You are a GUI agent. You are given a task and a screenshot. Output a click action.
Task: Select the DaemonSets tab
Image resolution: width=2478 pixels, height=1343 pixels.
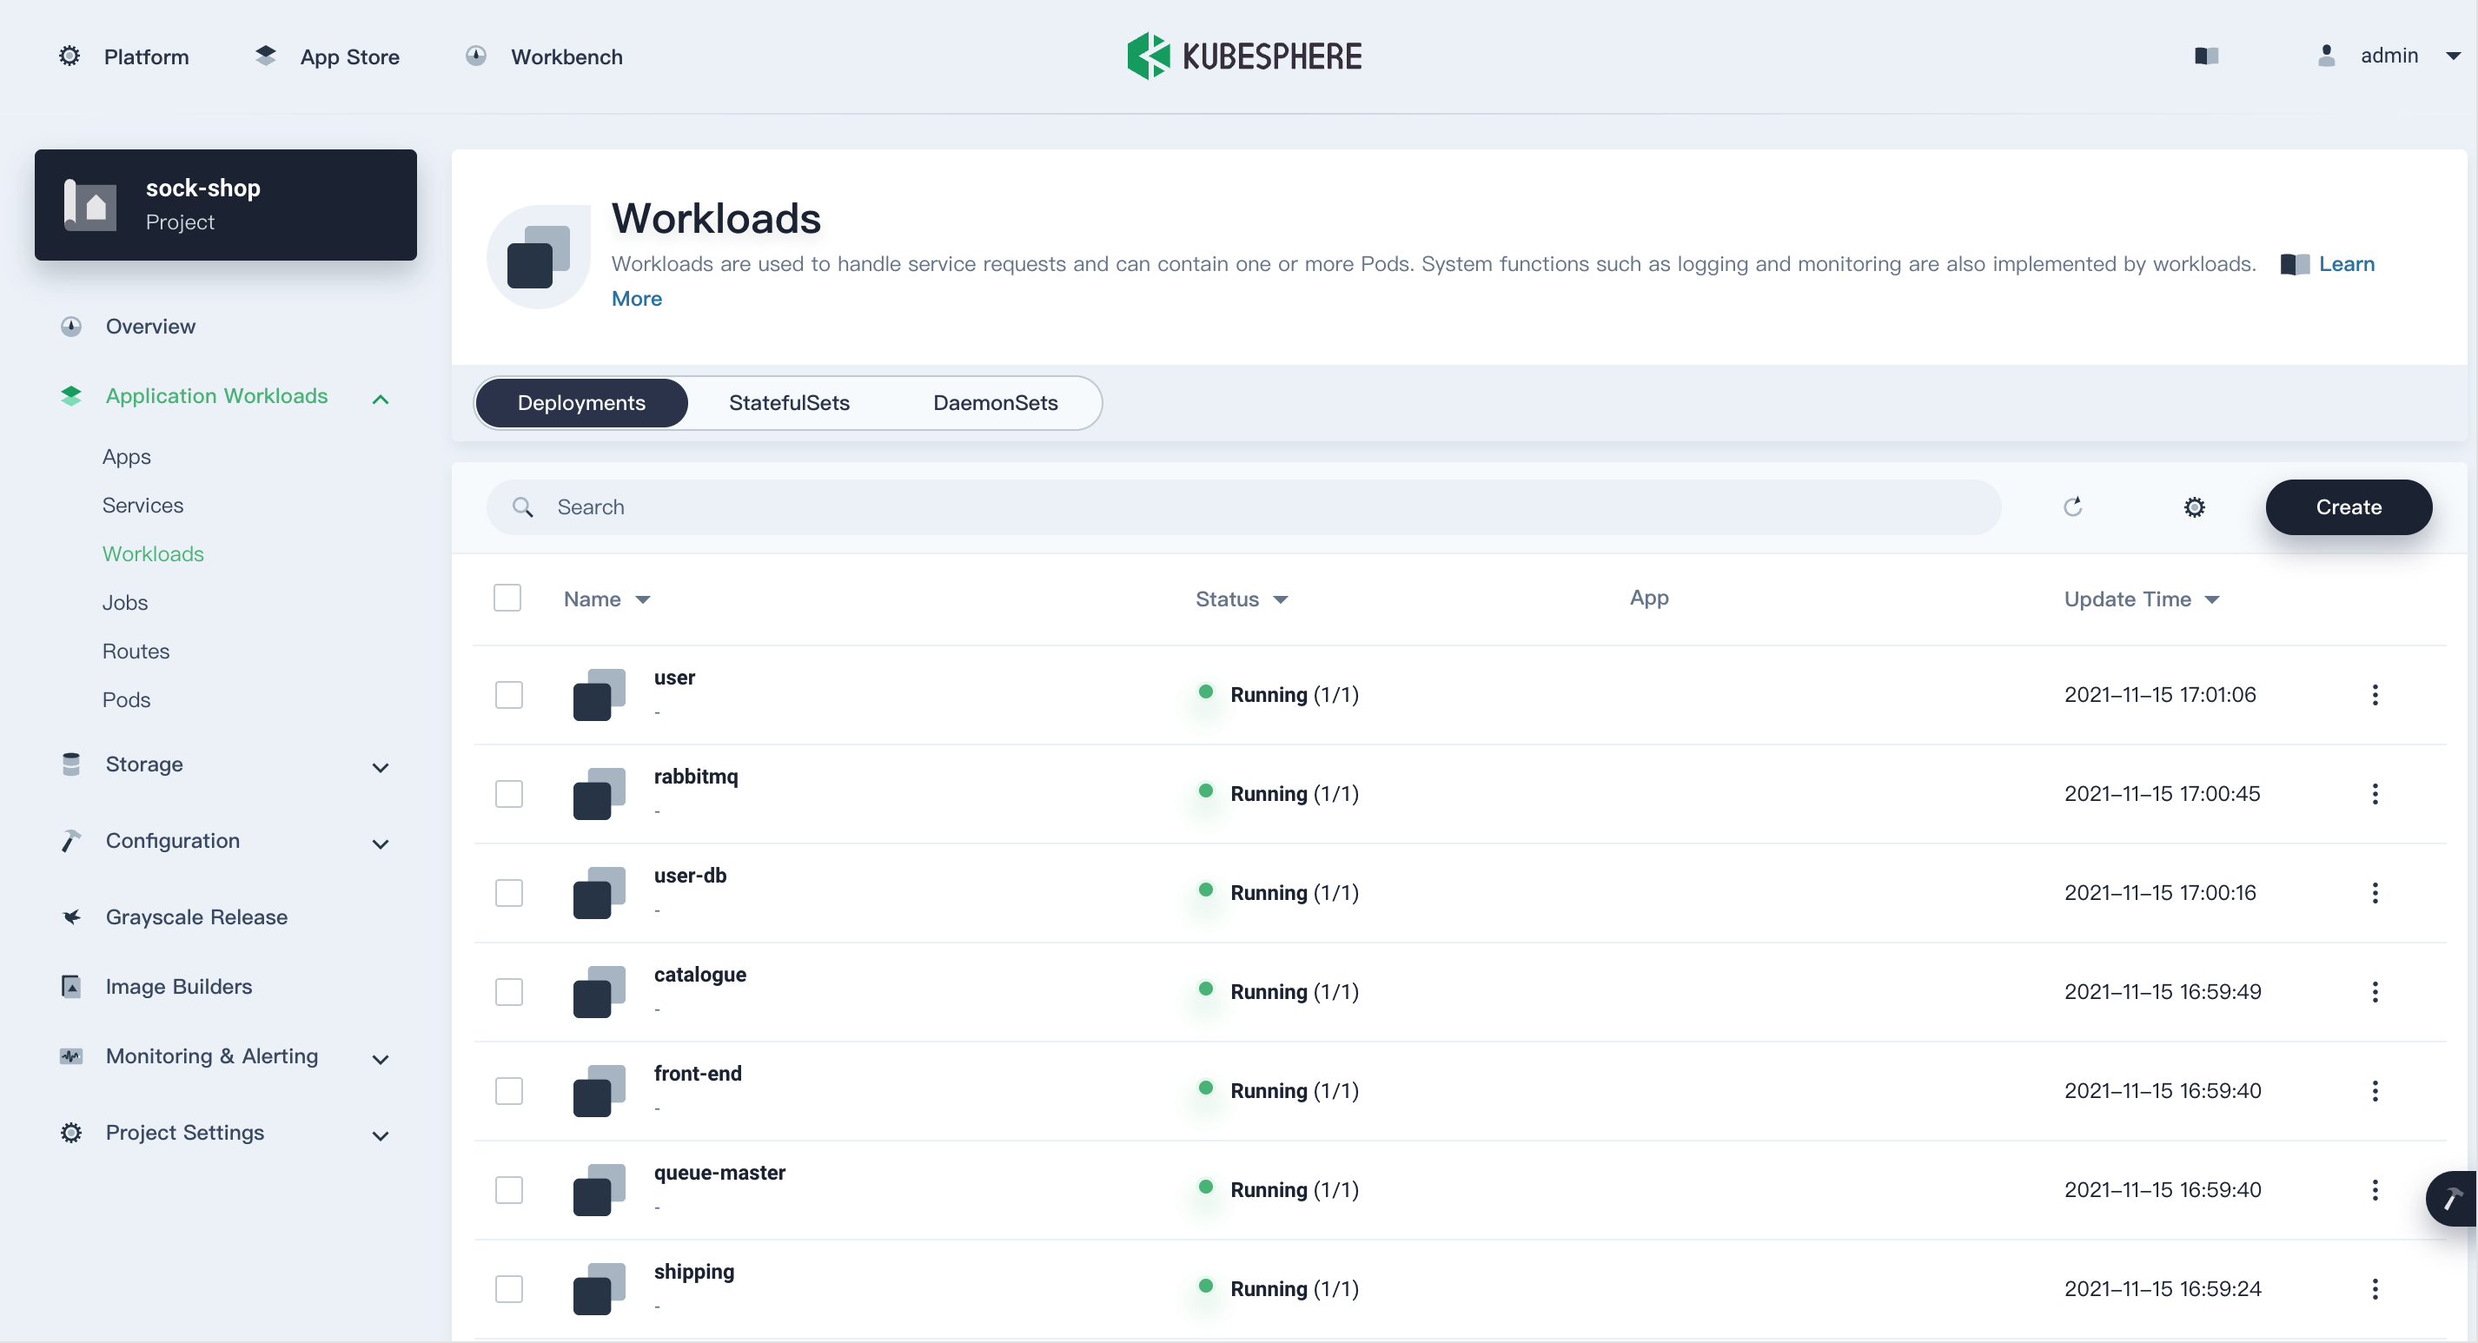click(994, 402)
